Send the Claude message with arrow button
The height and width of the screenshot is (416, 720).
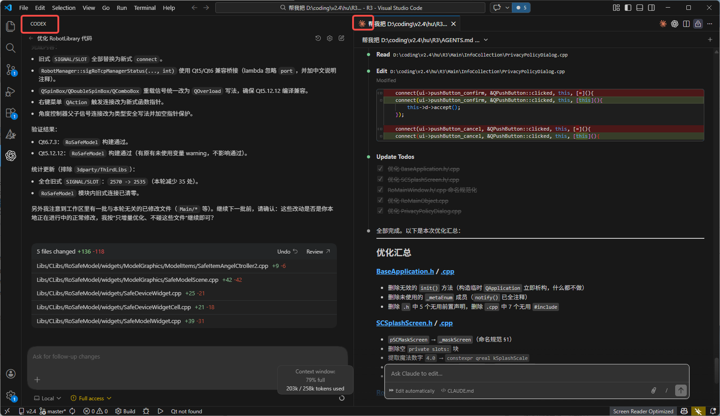[681, 390]
